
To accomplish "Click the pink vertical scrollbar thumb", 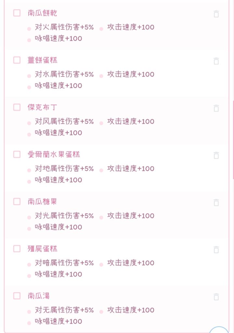I will coord(233,140).
